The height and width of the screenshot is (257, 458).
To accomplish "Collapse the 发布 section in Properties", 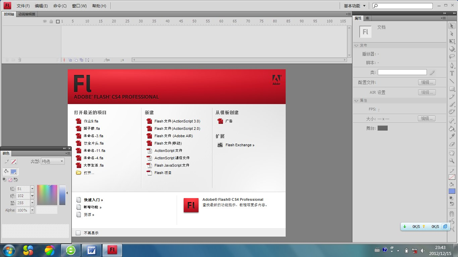I will (356, 45).
